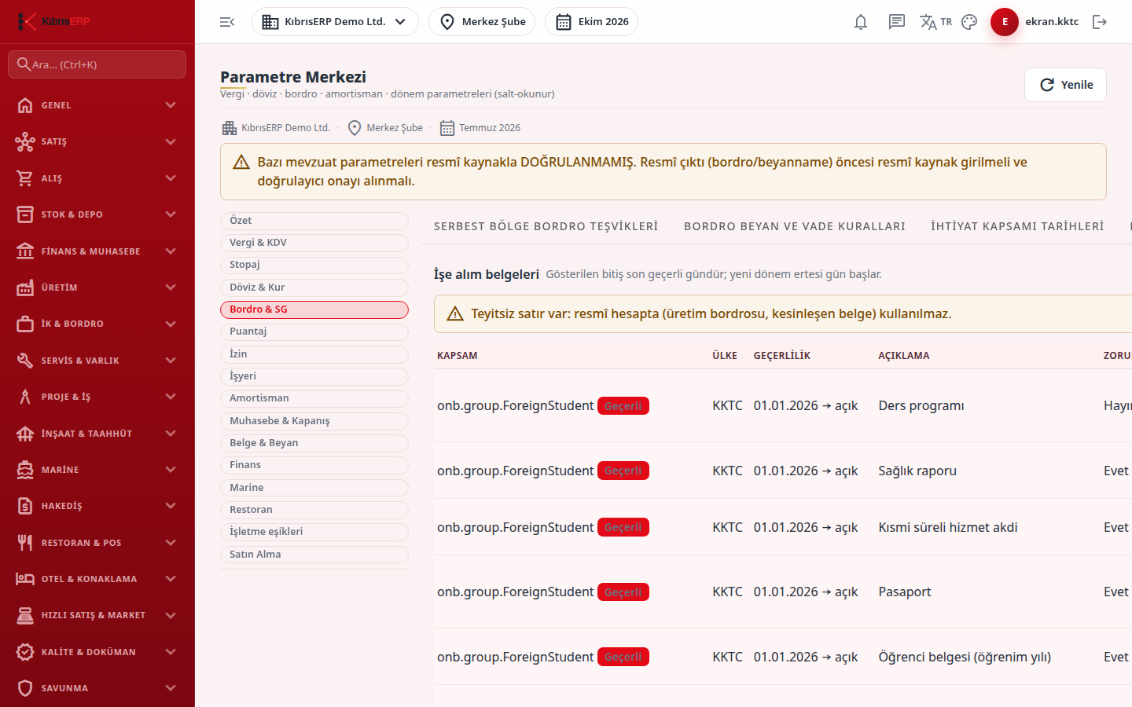Click the logout icon
This screenshot has width=1132, height=707.
tap(1100, 22)
